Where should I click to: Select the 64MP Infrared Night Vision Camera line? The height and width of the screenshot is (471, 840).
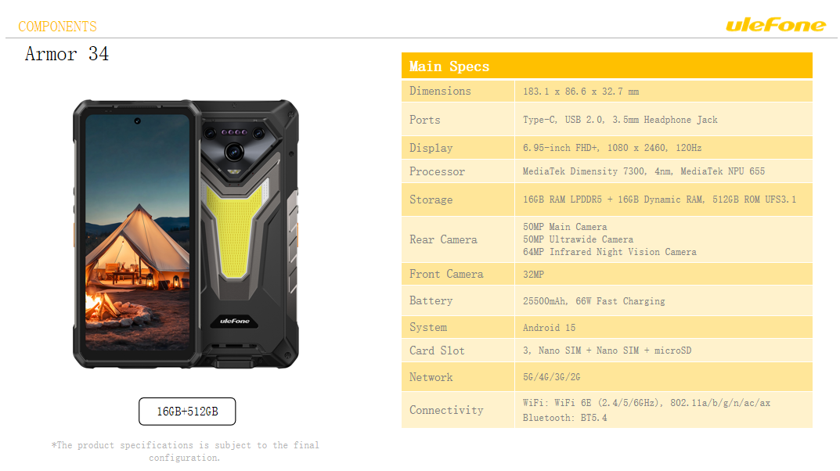[610, 252]
